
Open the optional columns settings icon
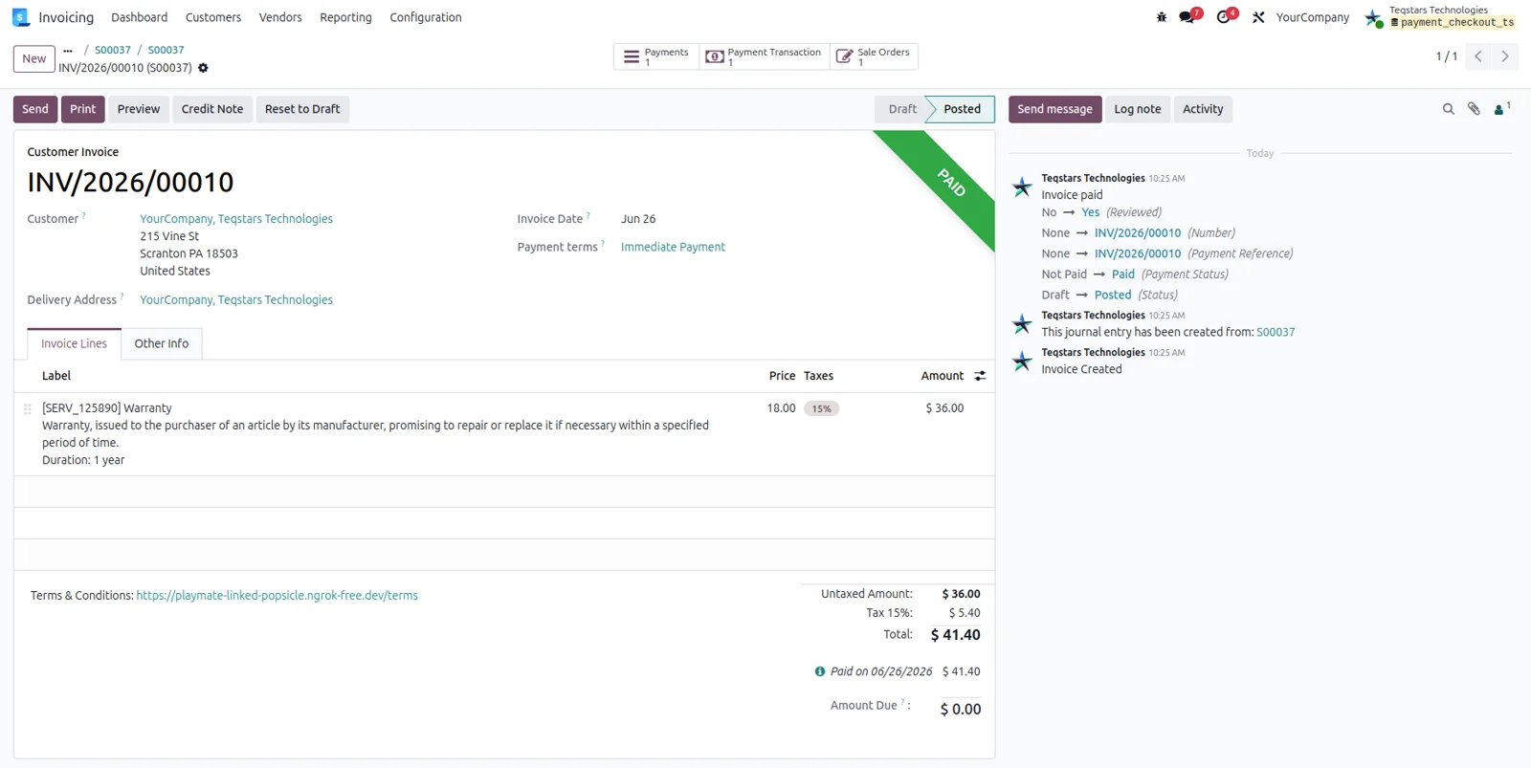pyautogui.click(x=980, y=376)
